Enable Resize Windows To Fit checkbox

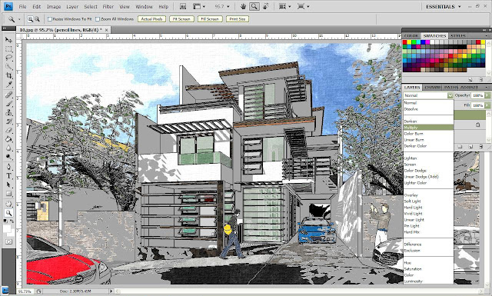pos(49,19)
